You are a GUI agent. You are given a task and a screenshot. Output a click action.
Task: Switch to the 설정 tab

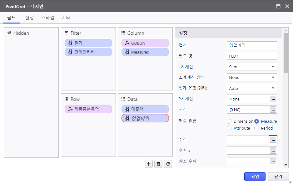click(29, 18)
